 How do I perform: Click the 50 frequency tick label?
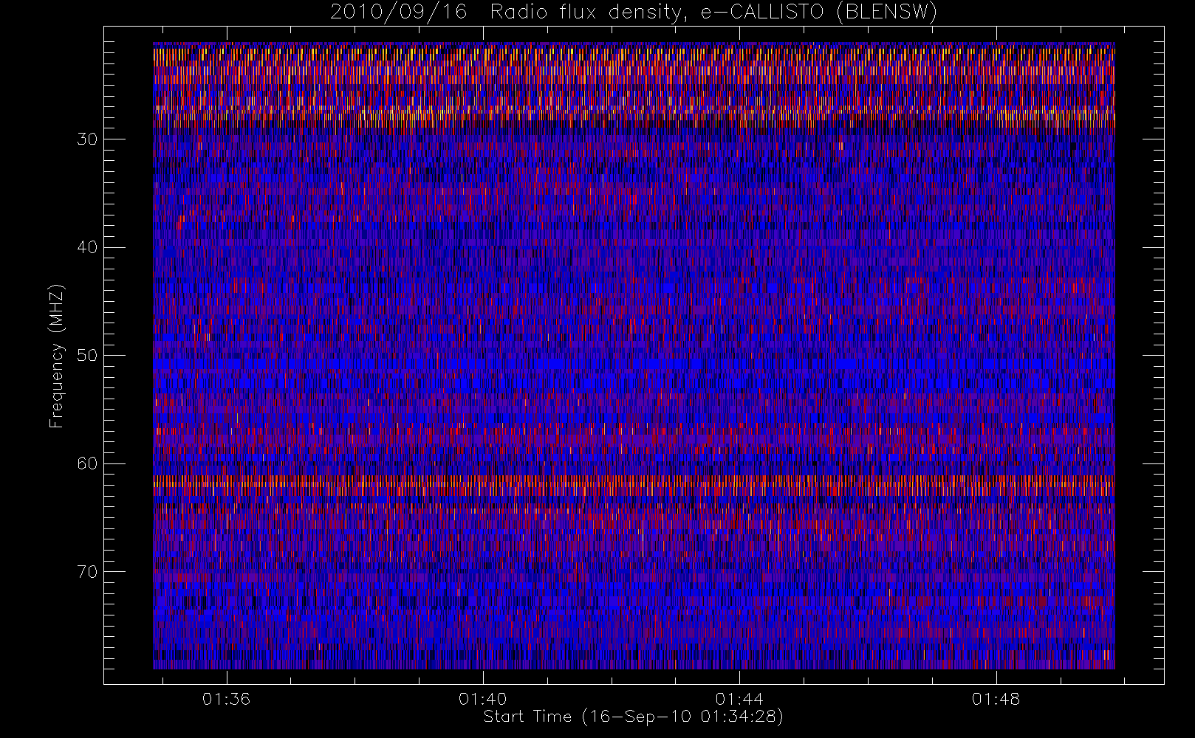coord(87,355)
